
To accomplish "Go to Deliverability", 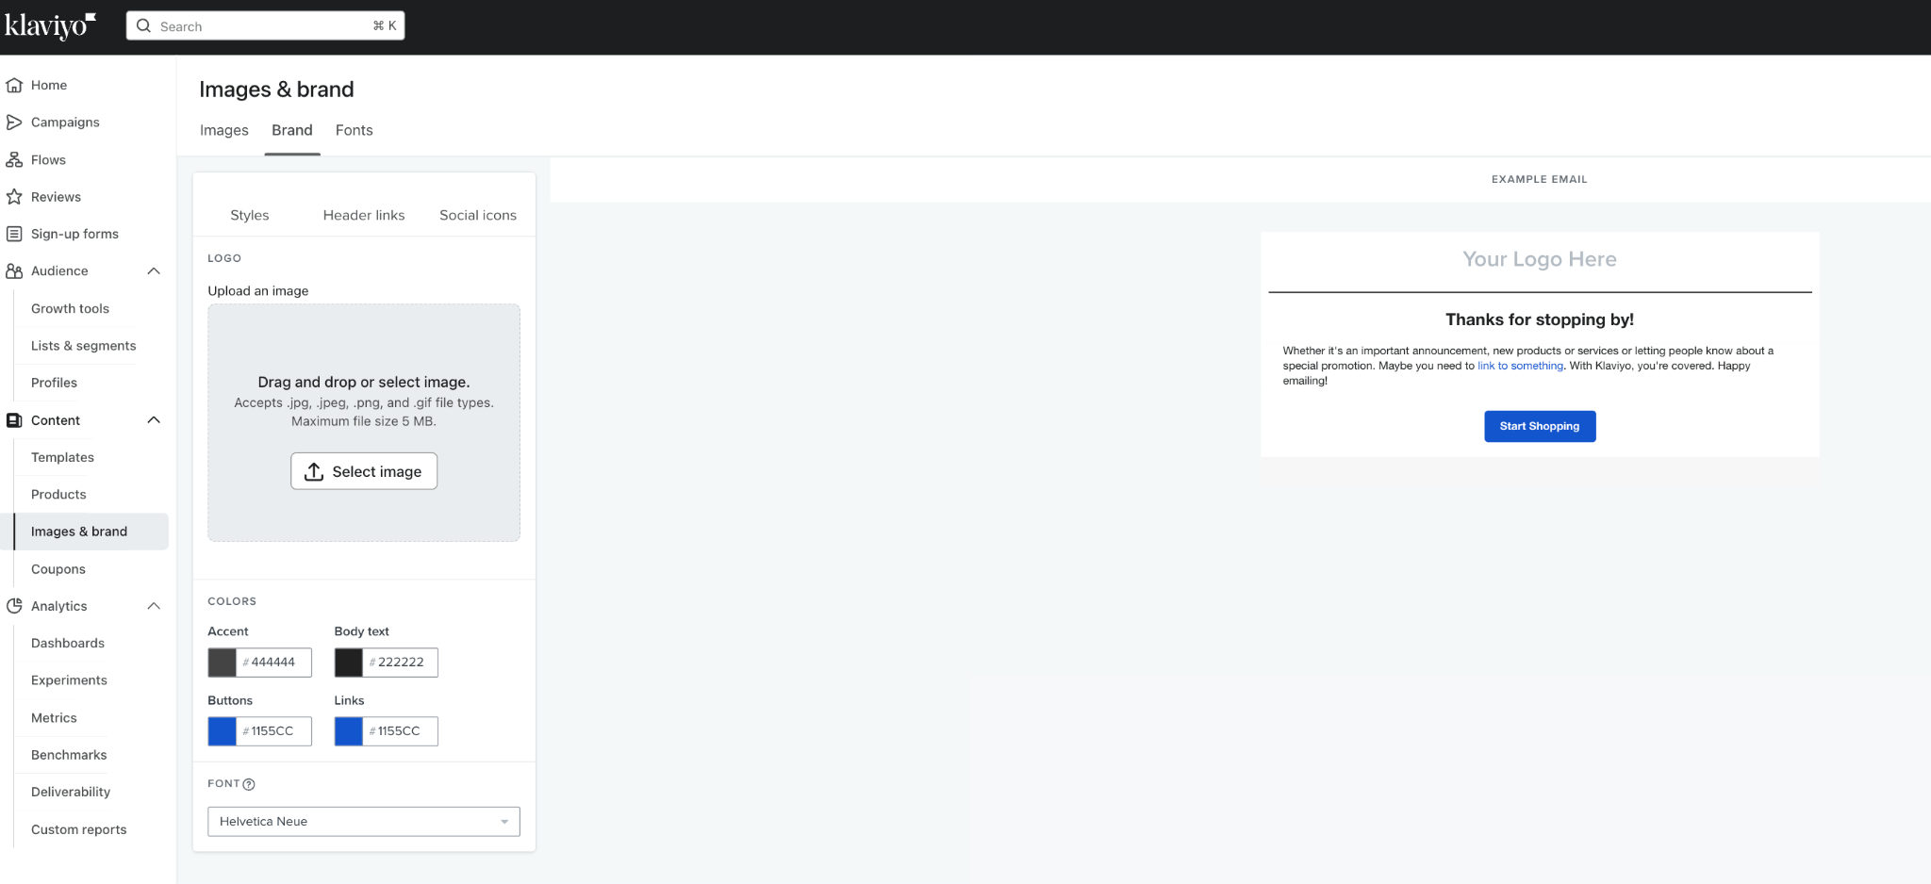I will point(71,792).
